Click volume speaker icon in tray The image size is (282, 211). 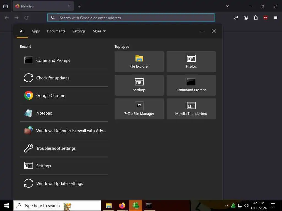(246, 206)
